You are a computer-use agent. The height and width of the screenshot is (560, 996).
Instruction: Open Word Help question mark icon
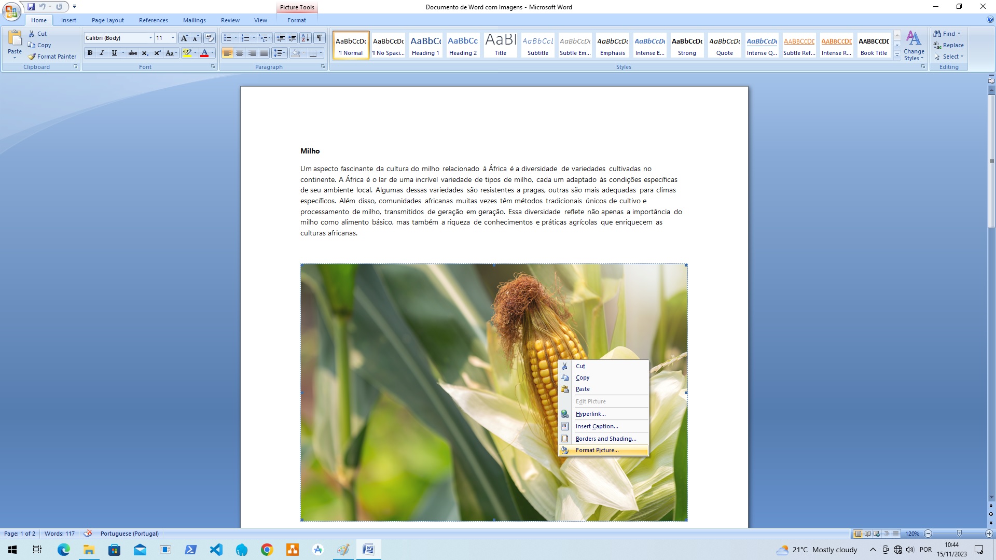coord(990,20)
